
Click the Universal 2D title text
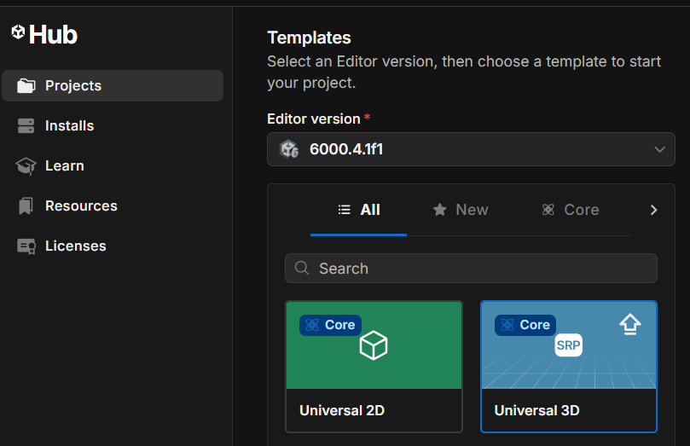tap(342, 410)
